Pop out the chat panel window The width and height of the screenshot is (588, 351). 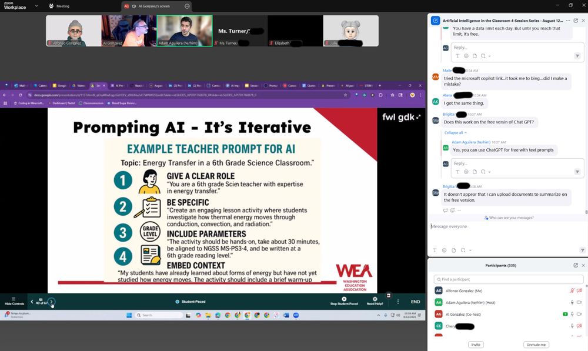pyautogui.click(x=576, y=21)
